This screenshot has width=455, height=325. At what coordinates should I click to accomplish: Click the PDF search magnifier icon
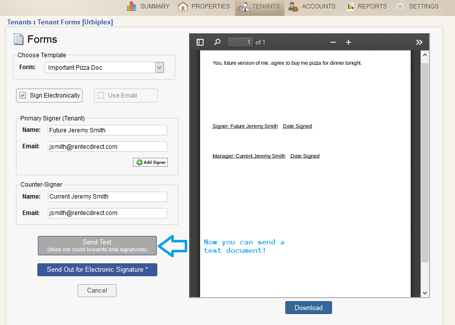[217, 42]
